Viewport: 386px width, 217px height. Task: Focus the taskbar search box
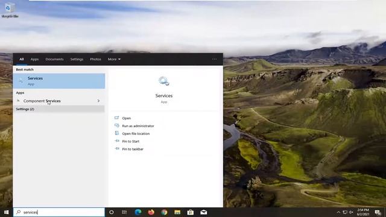click(59, 212)
